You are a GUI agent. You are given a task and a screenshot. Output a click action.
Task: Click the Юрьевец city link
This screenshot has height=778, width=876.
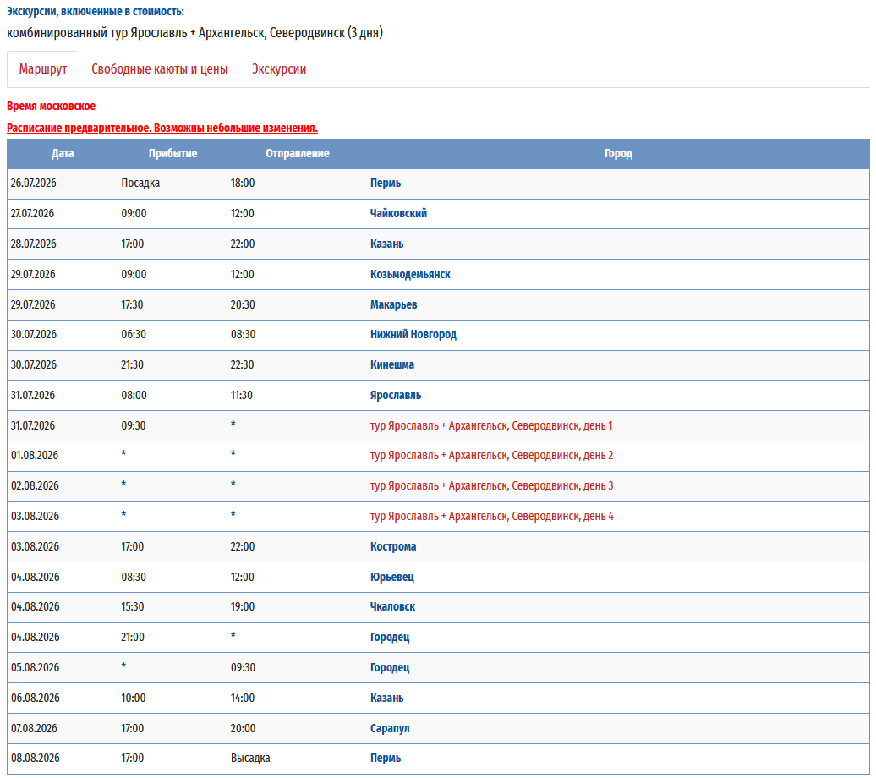392,578
